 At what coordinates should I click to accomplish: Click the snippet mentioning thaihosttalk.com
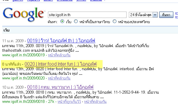click(40, 50)
